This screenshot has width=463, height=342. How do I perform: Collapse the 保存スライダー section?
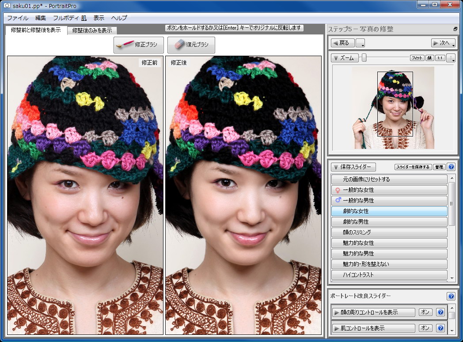pyautogui.click(x=353, y=167)
